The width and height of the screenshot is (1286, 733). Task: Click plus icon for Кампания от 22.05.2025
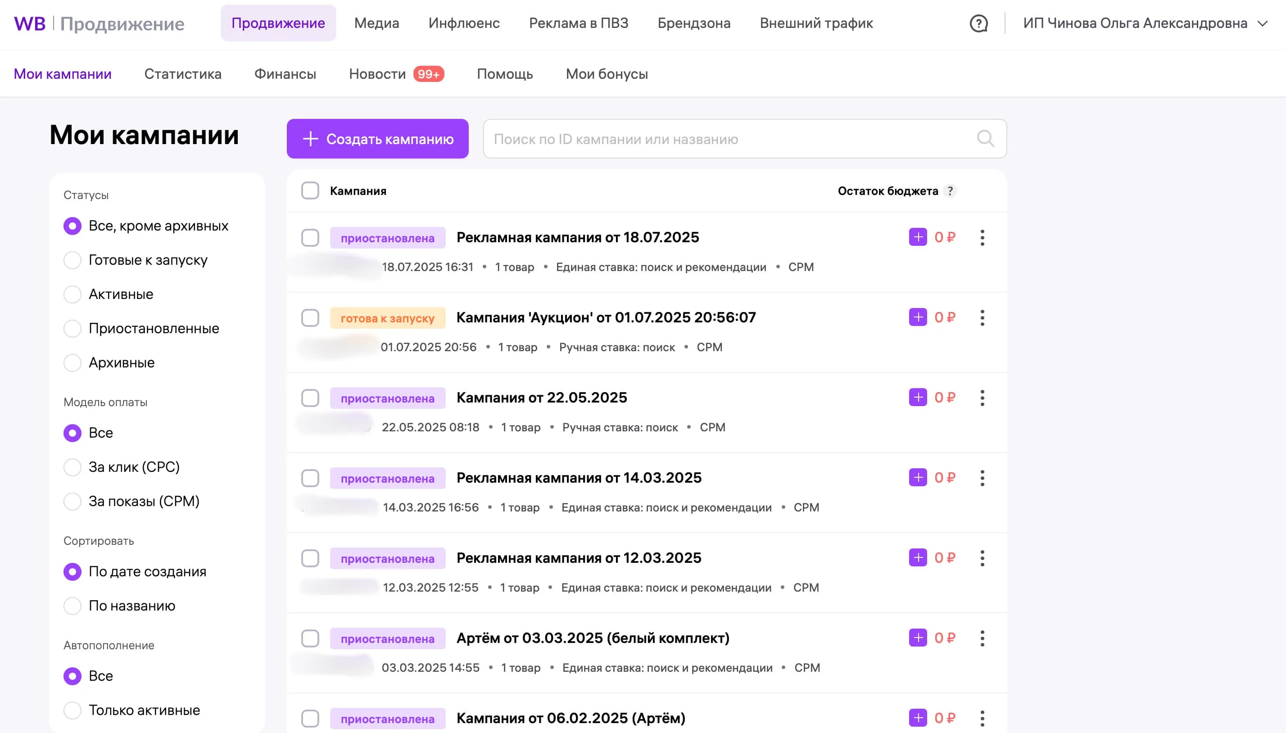[x=918, y=397]
